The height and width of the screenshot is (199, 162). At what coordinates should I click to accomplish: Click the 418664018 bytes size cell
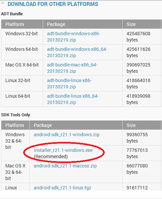(142, 83)
